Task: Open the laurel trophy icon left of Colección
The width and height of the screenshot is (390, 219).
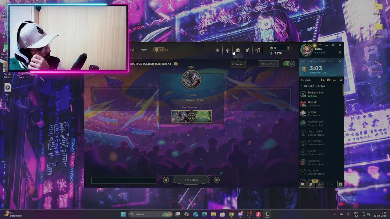Action: 228,50
